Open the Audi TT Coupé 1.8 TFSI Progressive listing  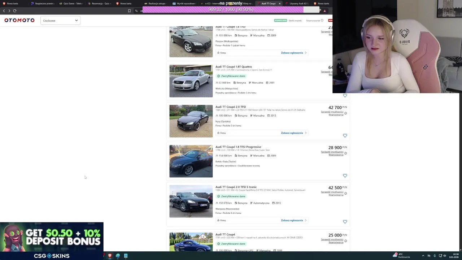[x=238, y=147]
